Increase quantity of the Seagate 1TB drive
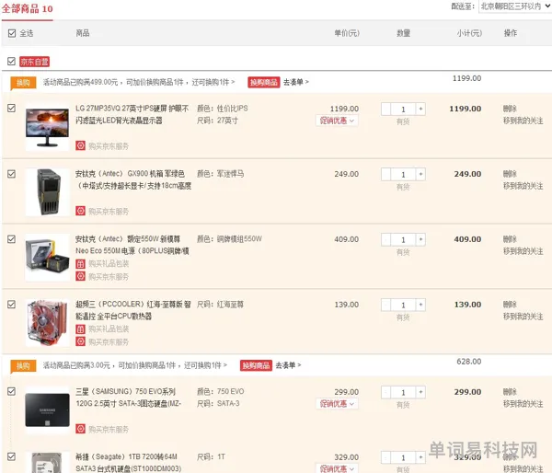The width and height of the screenshot is (552, 473). (x=420, y=457)
